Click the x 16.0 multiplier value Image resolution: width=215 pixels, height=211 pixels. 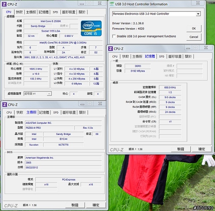(36, 74)
